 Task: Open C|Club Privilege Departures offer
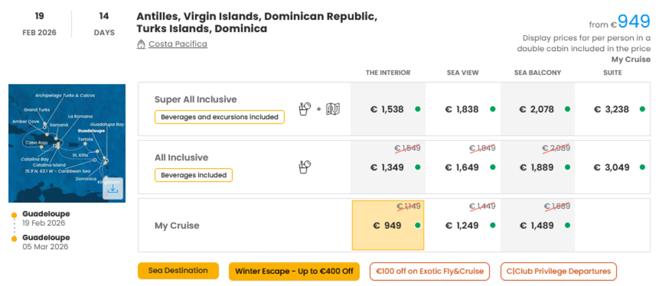(558, 271)
